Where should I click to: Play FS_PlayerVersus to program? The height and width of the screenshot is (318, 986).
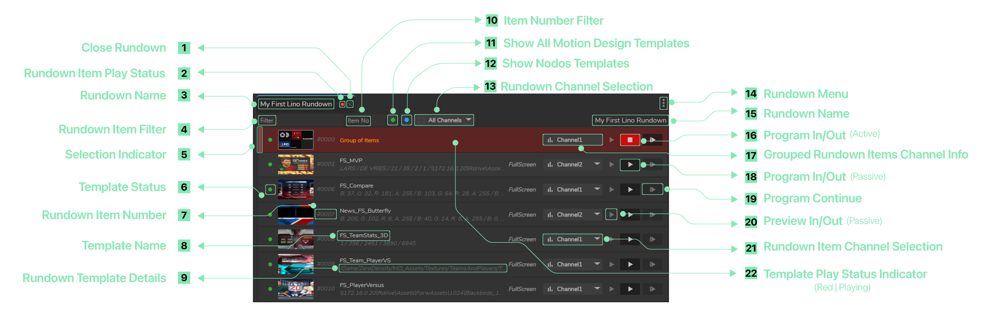point(630,289)
